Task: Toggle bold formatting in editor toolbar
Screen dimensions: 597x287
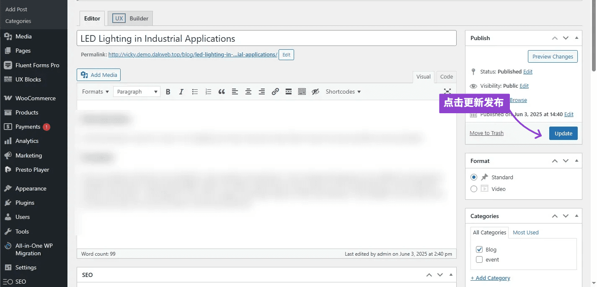Action: (x=168, y=92)
